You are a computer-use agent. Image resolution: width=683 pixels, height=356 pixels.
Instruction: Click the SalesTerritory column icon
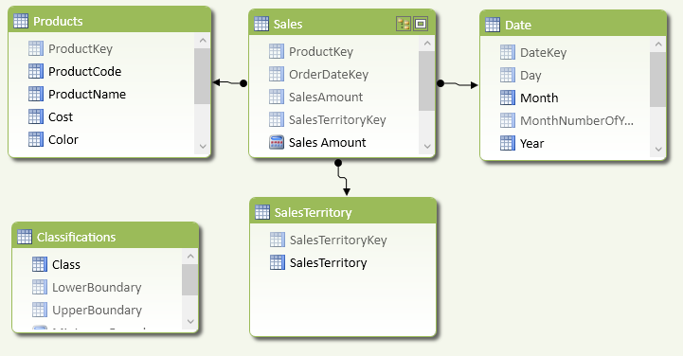(278, 262)
